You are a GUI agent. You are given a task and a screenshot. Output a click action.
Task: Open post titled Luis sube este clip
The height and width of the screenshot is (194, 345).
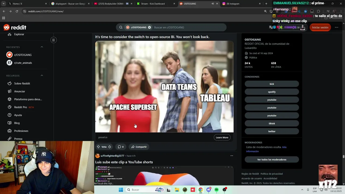pyautogui.click(x=124, y=162)
